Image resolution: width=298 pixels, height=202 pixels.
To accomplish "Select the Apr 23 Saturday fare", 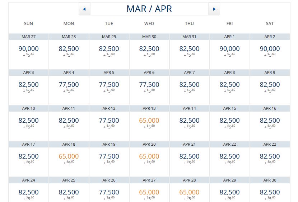I will click(x=270, y=157).
